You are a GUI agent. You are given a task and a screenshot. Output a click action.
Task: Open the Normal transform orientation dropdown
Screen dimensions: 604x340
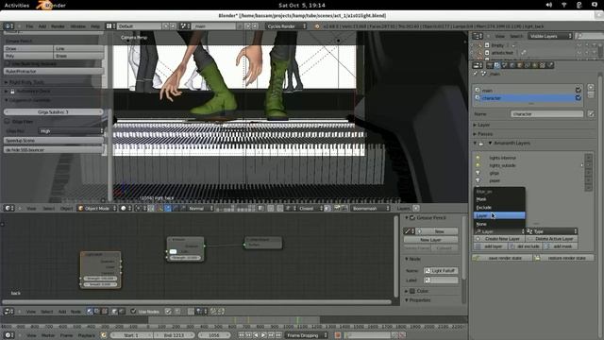pyautogui.click(x=200, y=208)
